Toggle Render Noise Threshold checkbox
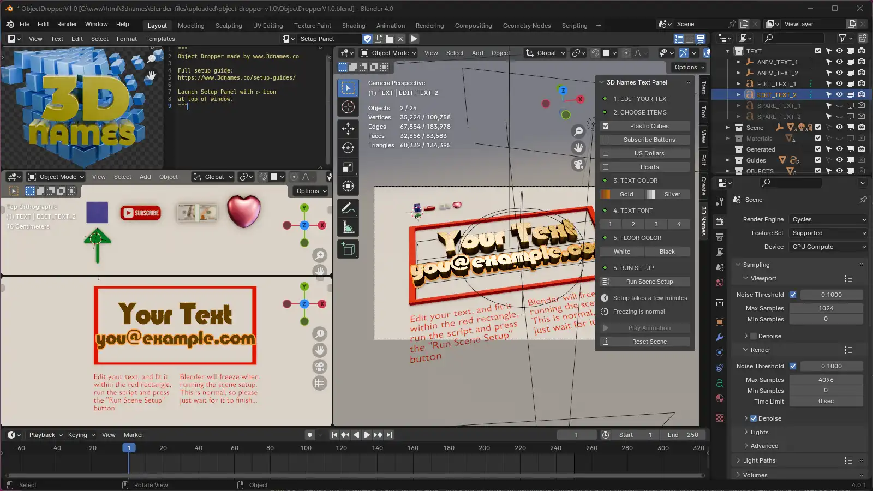 (793, 366)
